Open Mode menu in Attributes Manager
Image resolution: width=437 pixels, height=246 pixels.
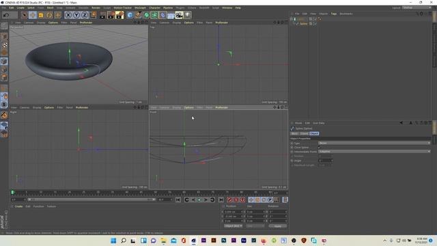click(298, 123)
